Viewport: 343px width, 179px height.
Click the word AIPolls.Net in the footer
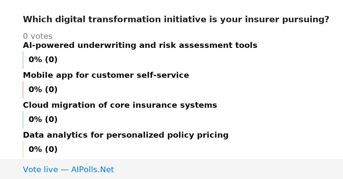click(x=93, y=170)
